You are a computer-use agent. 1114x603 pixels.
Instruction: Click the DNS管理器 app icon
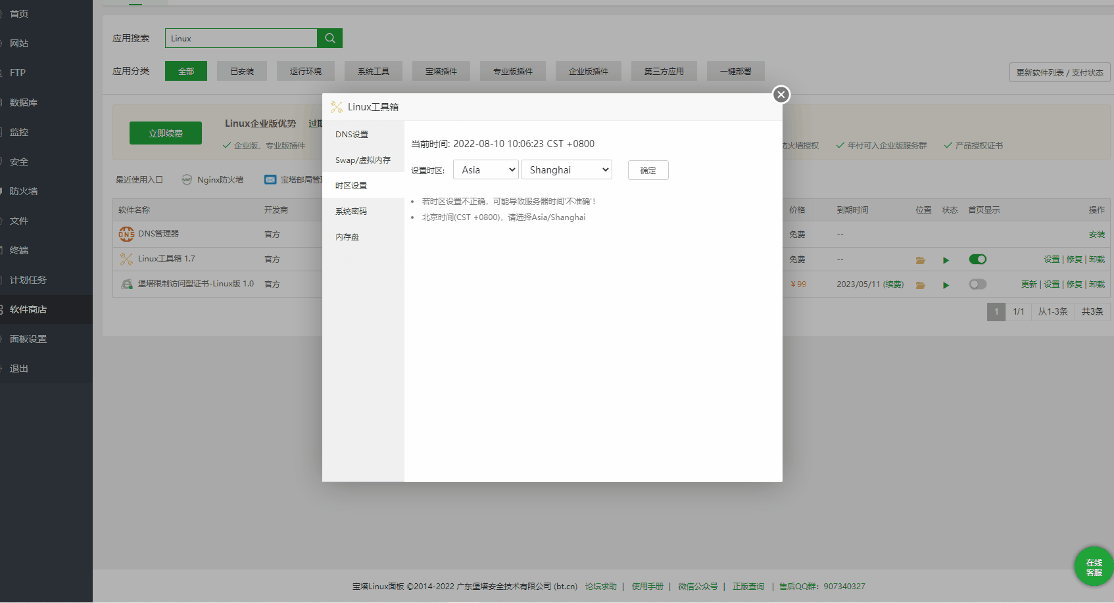tap(126, 234)
